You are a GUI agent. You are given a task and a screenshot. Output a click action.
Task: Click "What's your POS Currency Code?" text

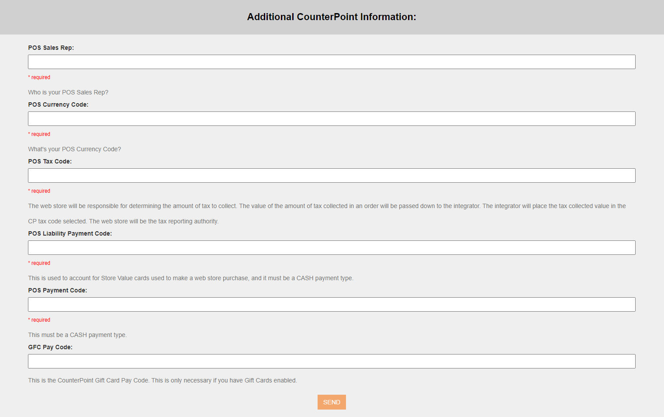pos(75,149)
